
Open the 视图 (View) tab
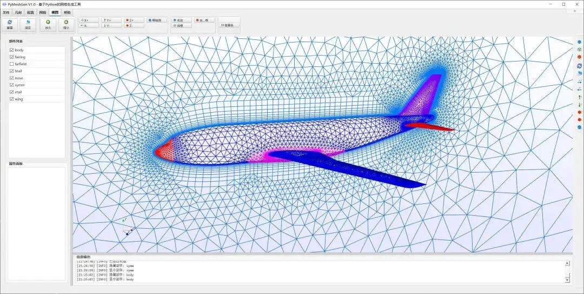pyautogui.click(x=55, y=12)
